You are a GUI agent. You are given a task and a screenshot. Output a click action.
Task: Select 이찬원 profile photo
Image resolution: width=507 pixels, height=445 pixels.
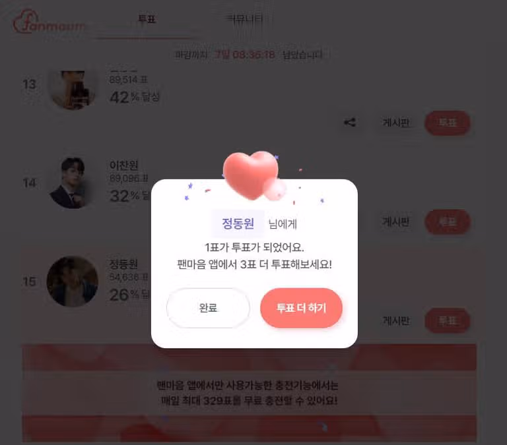pos(73,183)
